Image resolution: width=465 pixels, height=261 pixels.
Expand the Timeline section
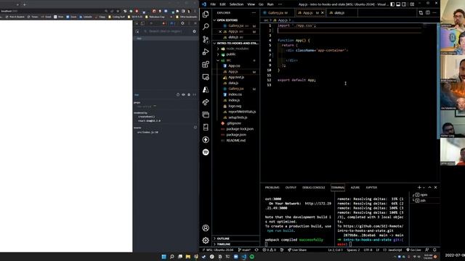click(x=222, y=244)
